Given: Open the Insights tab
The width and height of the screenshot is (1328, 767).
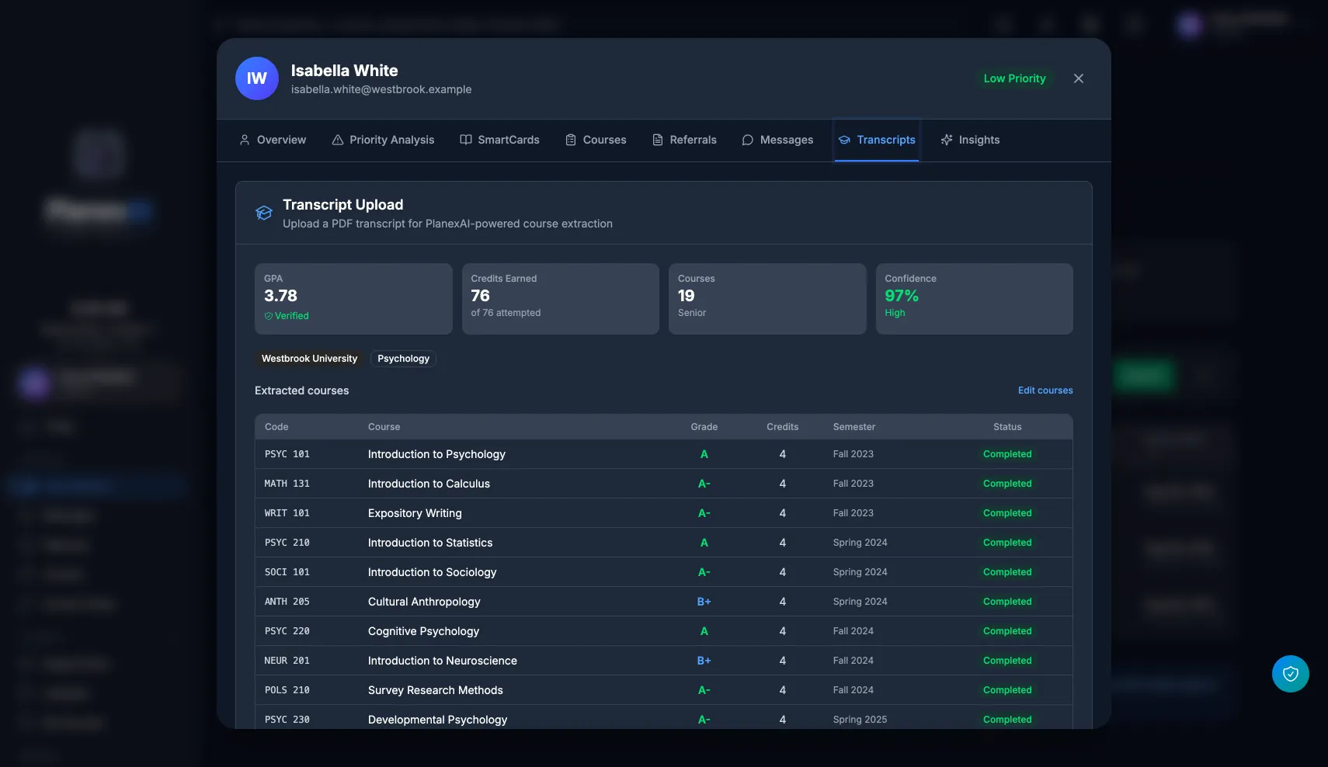Looking at the screenshot, I should coord(970,140).
